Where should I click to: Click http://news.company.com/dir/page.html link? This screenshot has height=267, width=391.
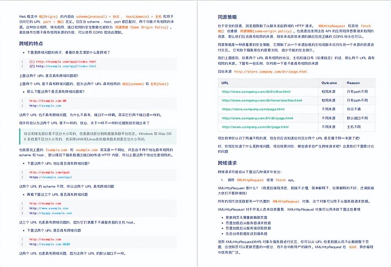255,127
